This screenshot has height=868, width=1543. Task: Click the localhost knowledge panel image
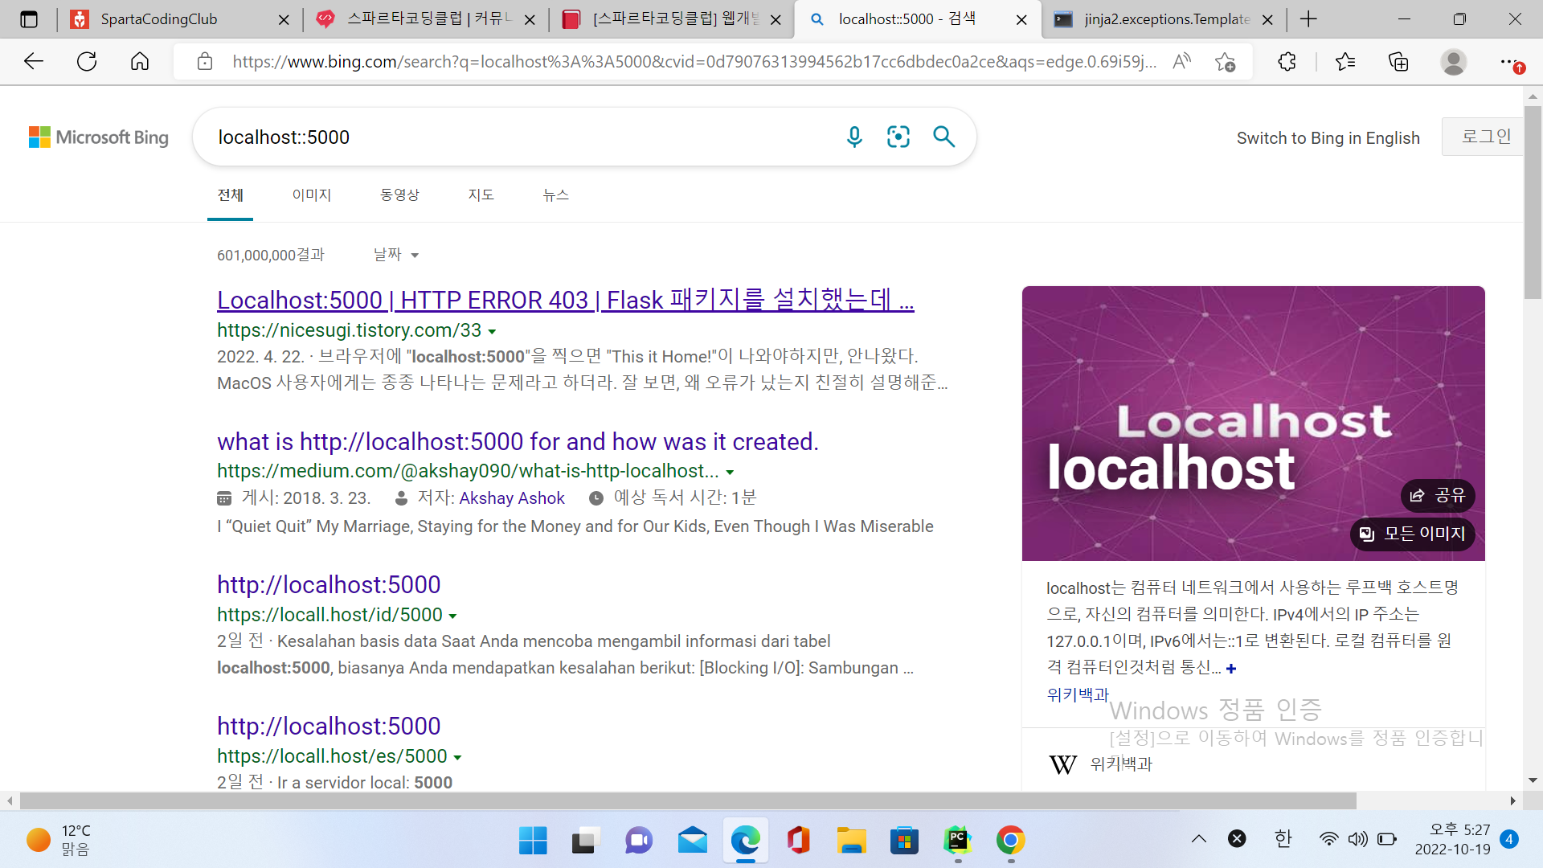coord(1253,424)
